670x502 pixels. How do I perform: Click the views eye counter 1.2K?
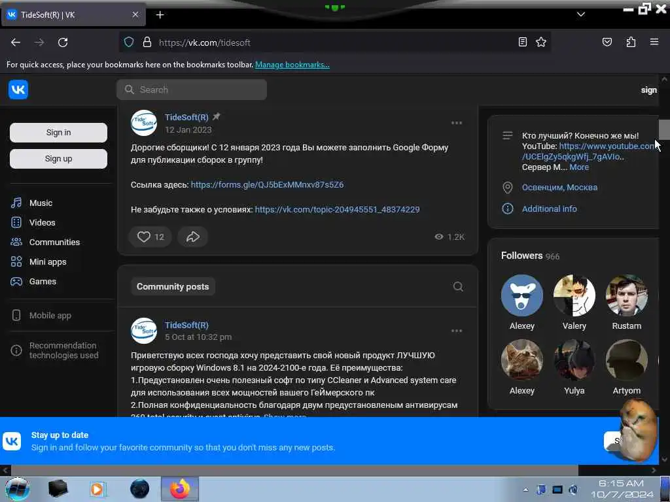coord(450,237)
